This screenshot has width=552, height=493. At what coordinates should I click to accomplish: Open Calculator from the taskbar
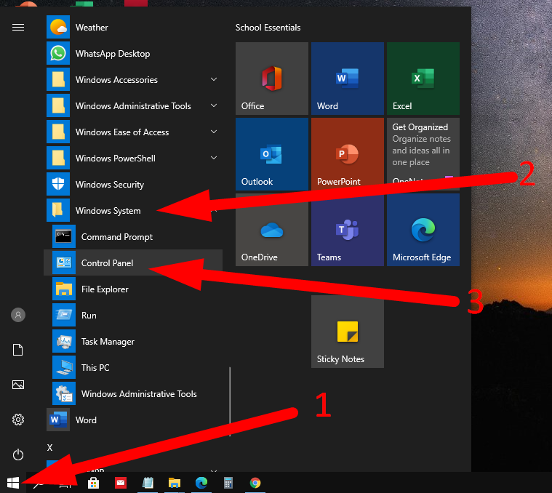tap(228, 483)
